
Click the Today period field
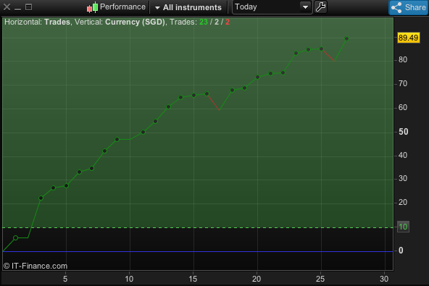(272, 7)
